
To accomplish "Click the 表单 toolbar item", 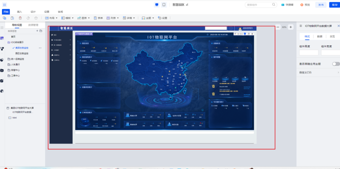I will point(98,18).
